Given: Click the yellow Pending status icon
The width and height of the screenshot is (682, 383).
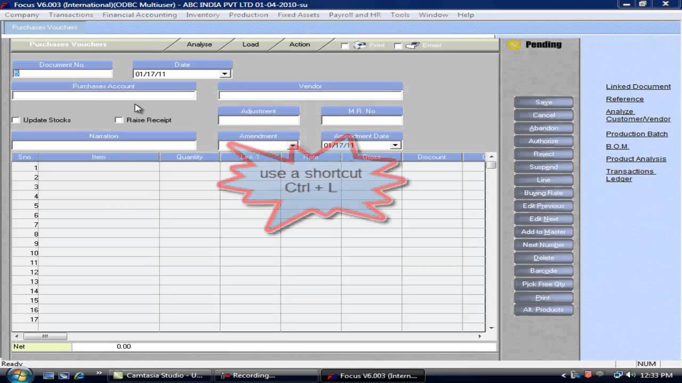Looking at the screenshot, I should 514,45.
